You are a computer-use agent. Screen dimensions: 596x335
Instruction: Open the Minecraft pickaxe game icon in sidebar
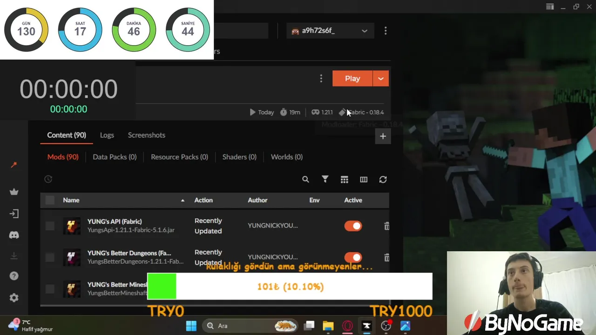tap(14, 165)
